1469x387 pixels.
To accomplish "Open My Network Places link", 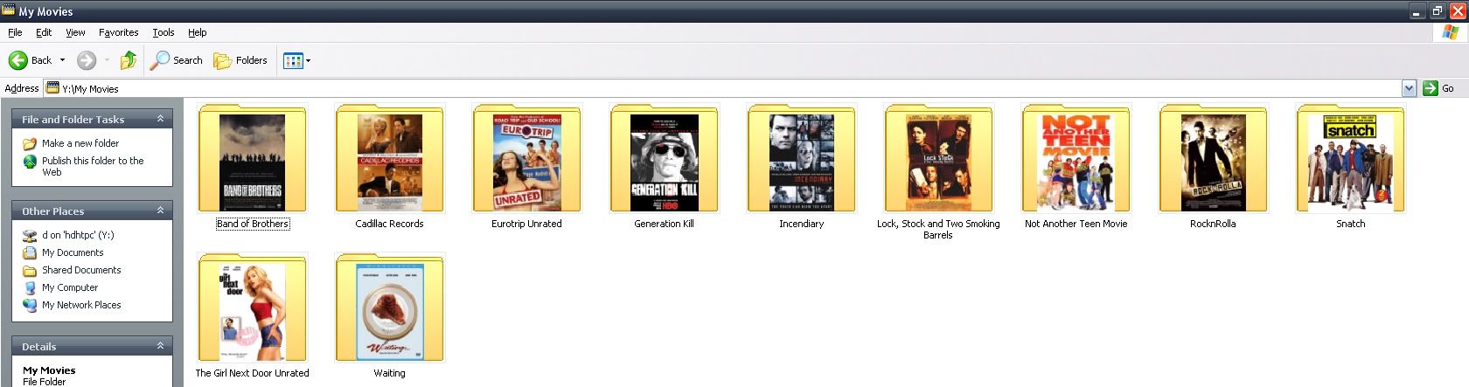I will [81, 305].
